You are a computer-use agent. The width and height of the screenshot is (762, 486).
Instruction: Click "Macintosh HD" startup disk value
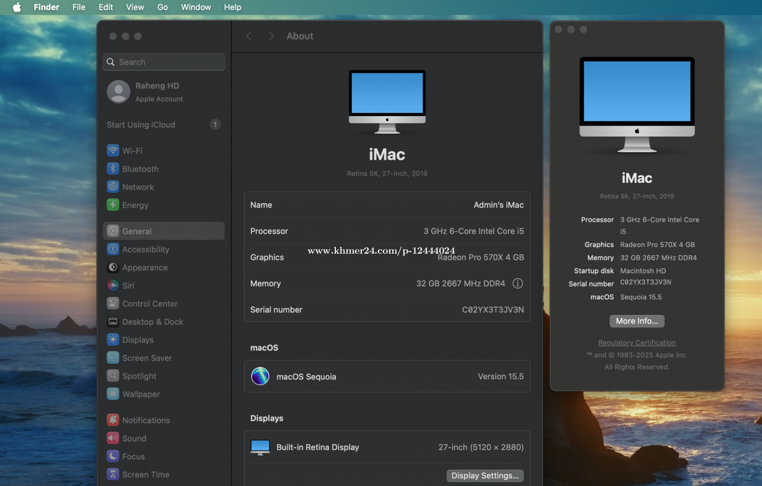point(643,271)
